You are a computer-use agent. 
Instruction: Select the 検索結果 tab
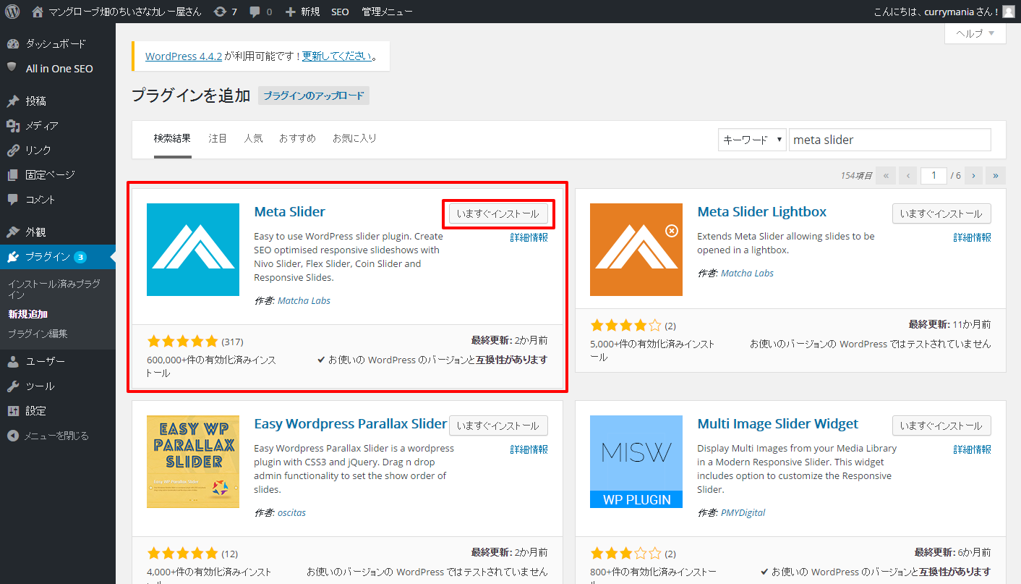[172, 138]
